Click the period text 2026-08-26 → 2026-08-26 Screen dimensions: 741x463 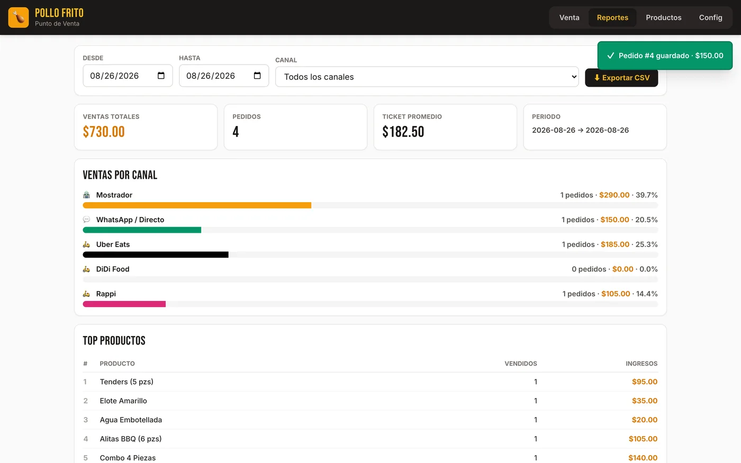[580, 130]
